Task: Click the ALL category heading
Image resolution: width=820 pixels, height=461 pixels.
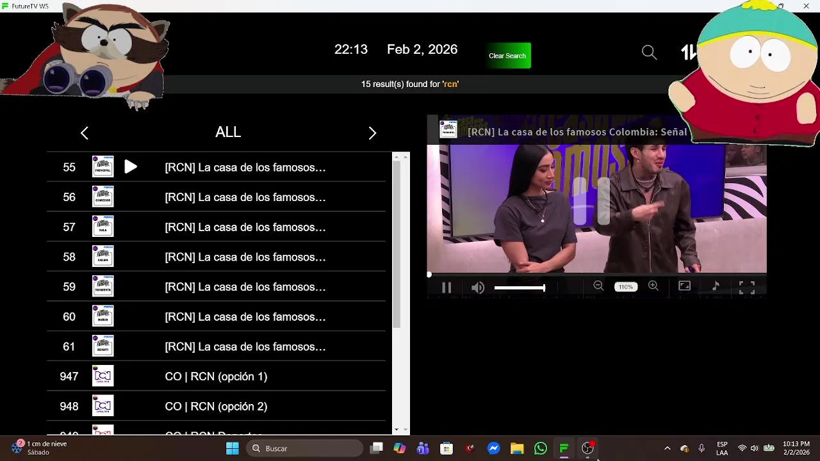Action: coord(228,132)
